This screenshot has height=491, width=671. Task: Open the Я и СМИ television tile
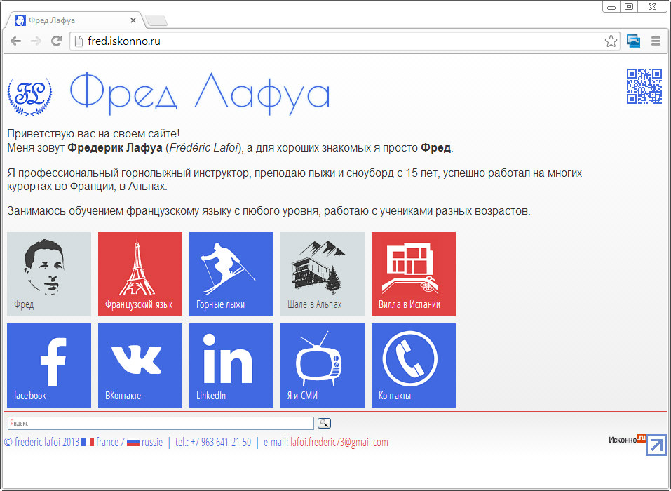coord(323,365)
